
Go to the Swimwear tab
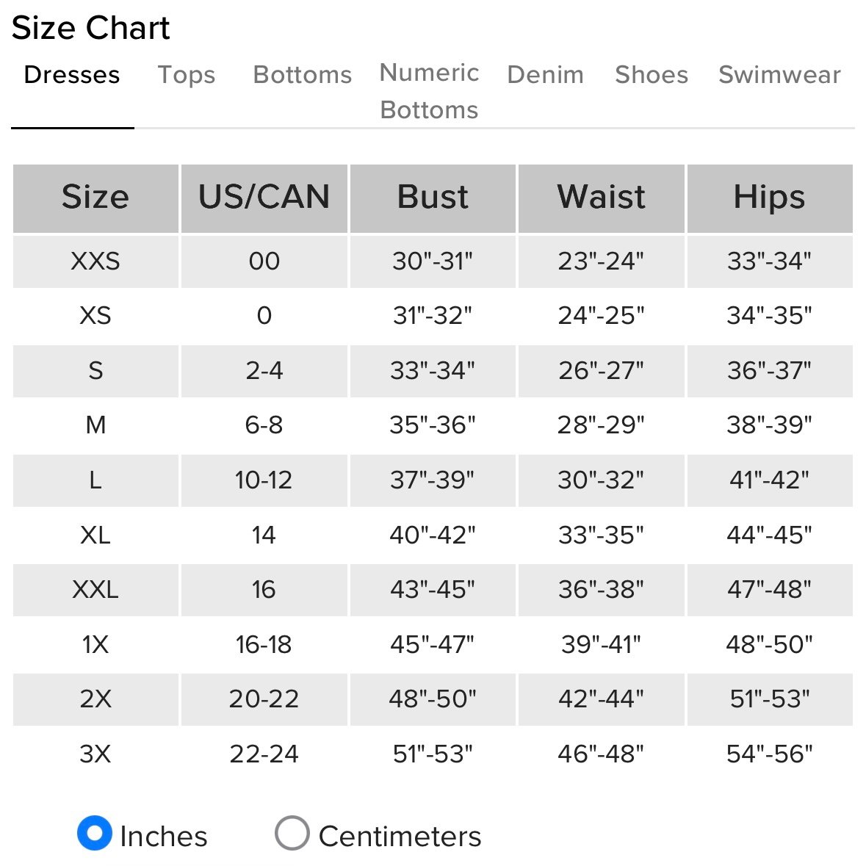tap(779, 75)
